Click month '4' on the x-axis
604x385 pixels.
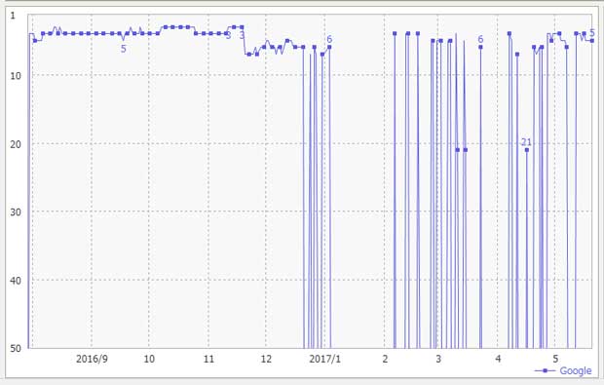click(498, 360)
